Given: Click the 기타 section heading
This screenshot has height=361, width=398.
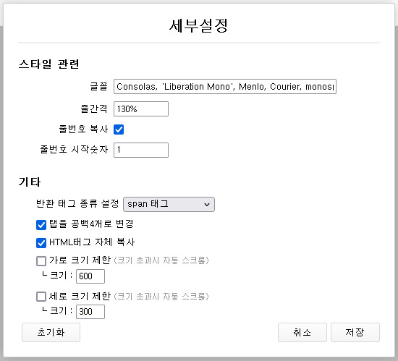Looking at the screenshot, I should [x=30, y=182].
